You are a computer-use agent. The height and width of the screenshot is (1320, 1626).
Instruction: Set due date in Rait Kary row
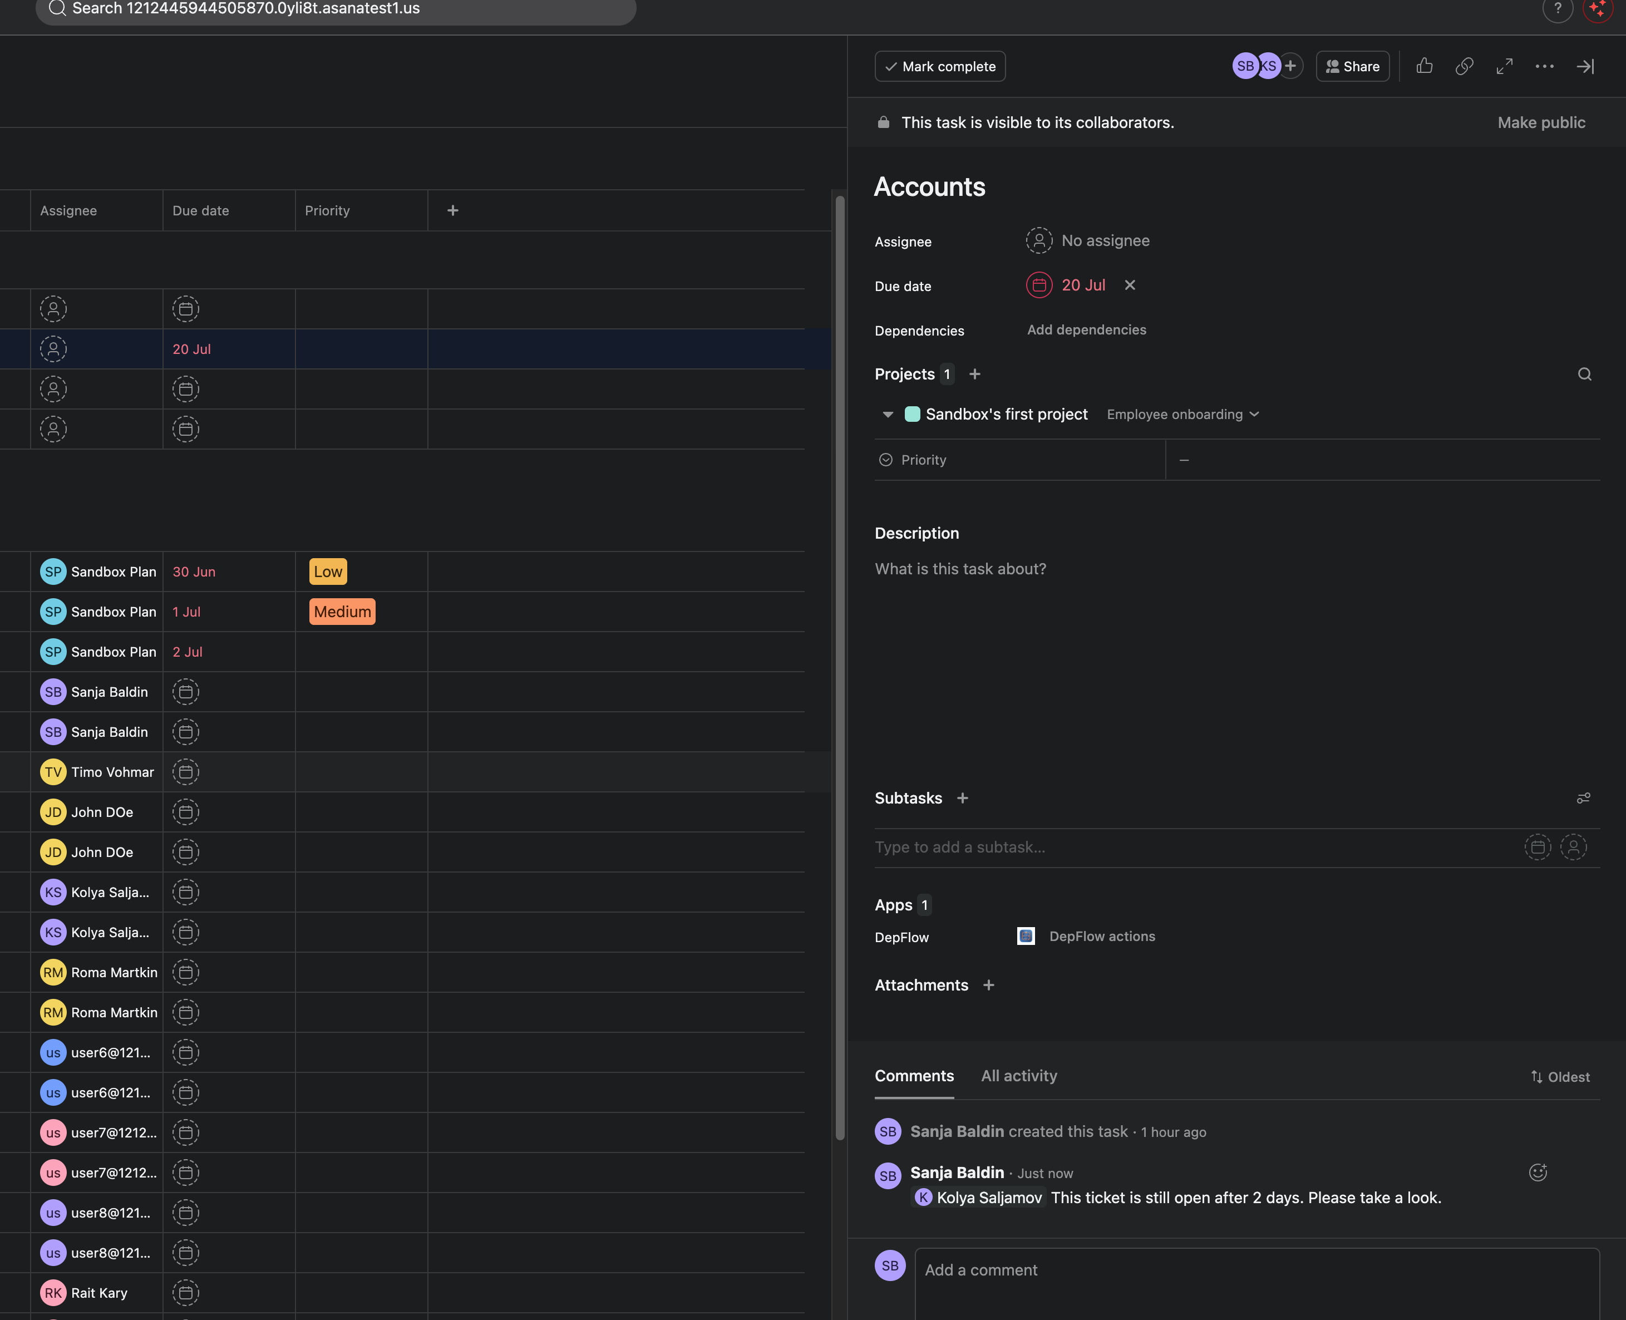(185, 1293)
